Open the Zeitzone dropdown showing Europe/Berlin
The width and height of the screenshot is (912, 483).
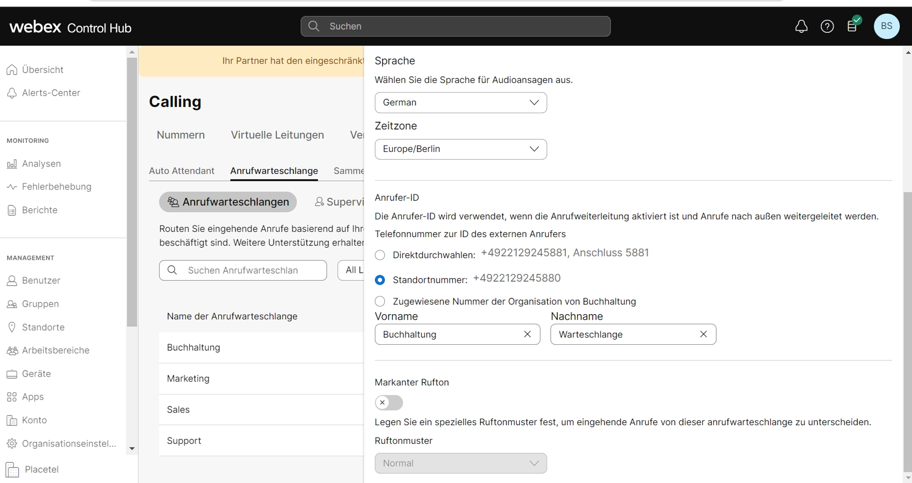click(461, 149)
